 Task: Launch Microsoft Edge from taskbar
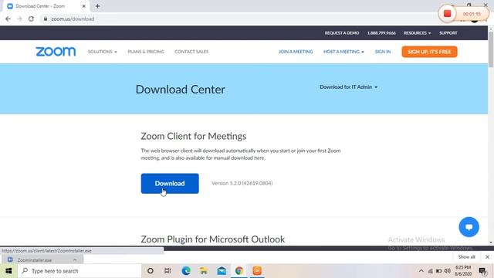[186, 271]
